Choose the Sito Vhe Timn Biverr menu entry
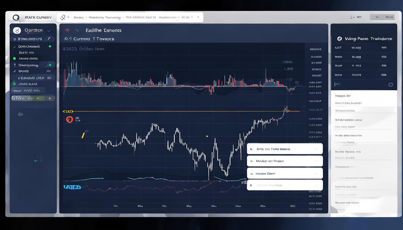Viewport: 403px width, 230px height. (x=273, y=149)
